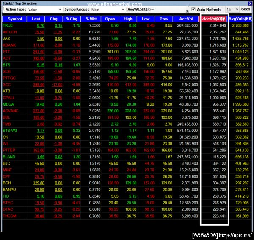The width and height of the screenshot is (254, 240).
Task: Select the SCC symbol
Action: pos(7,84)
